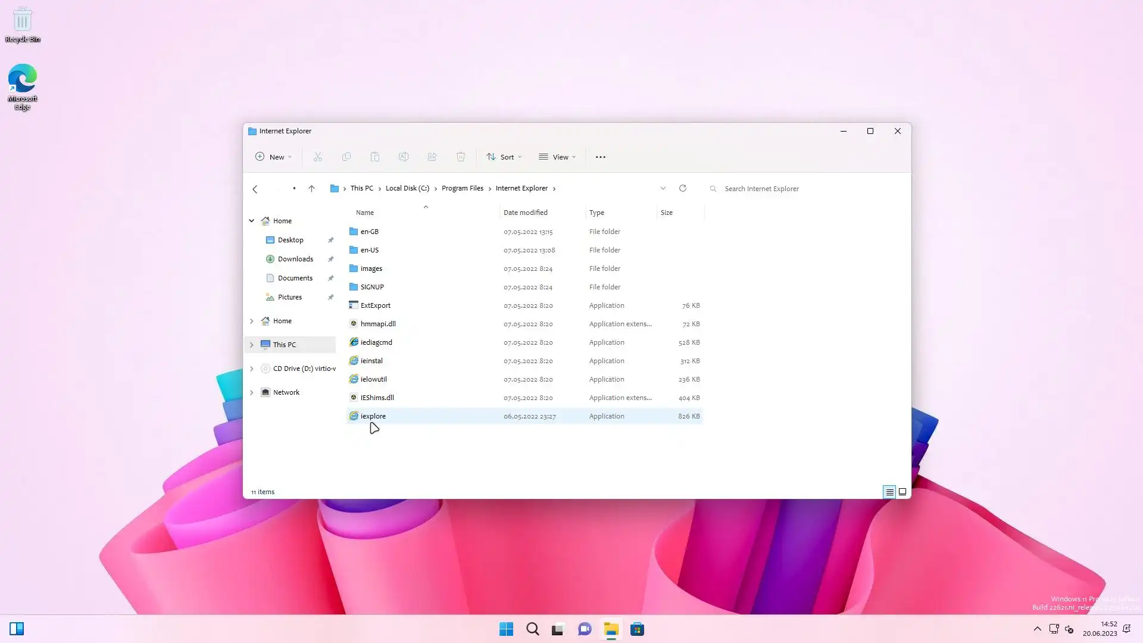Open the View dropdown menu
Viewport: 1143px width, 643px height.
557,157
